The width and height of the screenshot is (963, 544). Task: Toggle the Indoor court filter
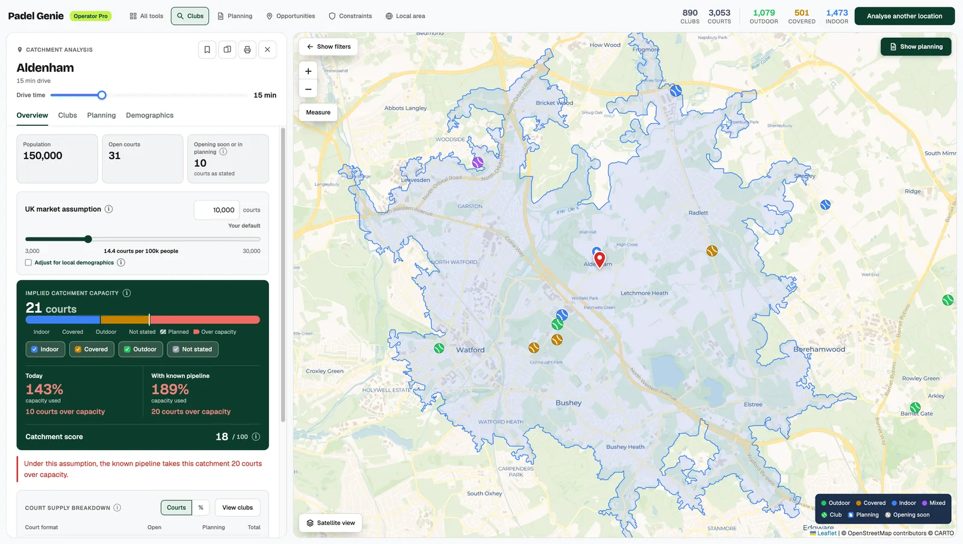(x=45, y=349)
